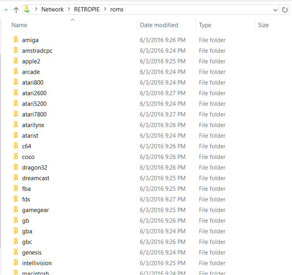Click the Up one level arrow

pos(16,10)
